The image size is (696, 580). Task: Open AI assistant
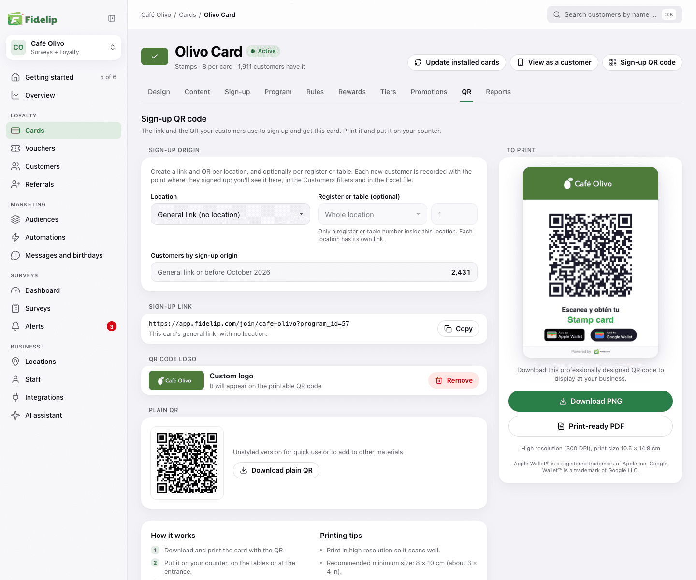[x=63, y=415]
